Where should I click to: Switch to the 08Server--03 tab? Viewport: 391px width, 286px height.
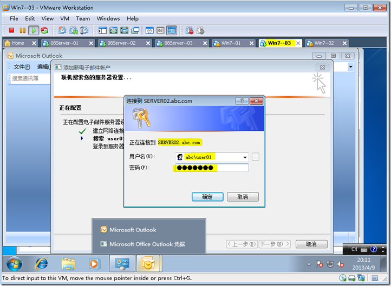click(x=178, y=43)
